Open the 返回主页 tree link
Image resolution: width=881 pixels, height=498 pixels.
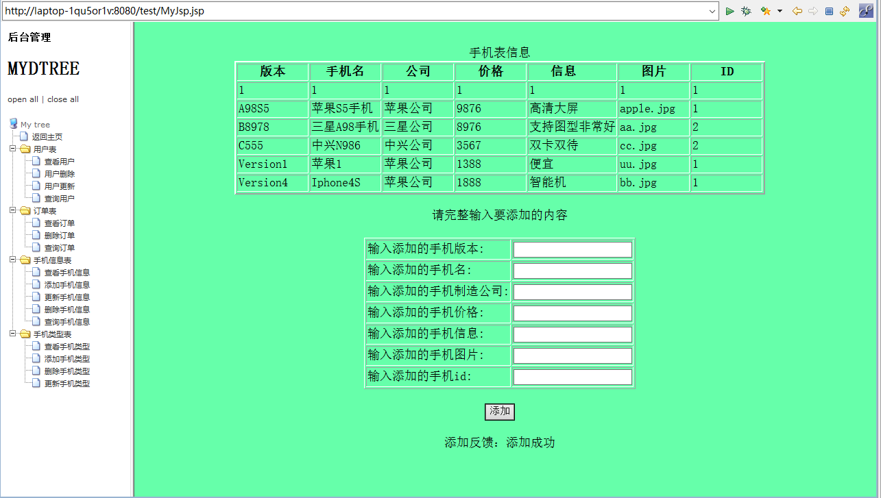click(47, 137)
